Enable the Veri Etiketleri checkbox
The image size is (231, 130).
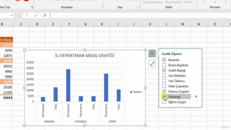pyautogui.click(x=164, y=75)
